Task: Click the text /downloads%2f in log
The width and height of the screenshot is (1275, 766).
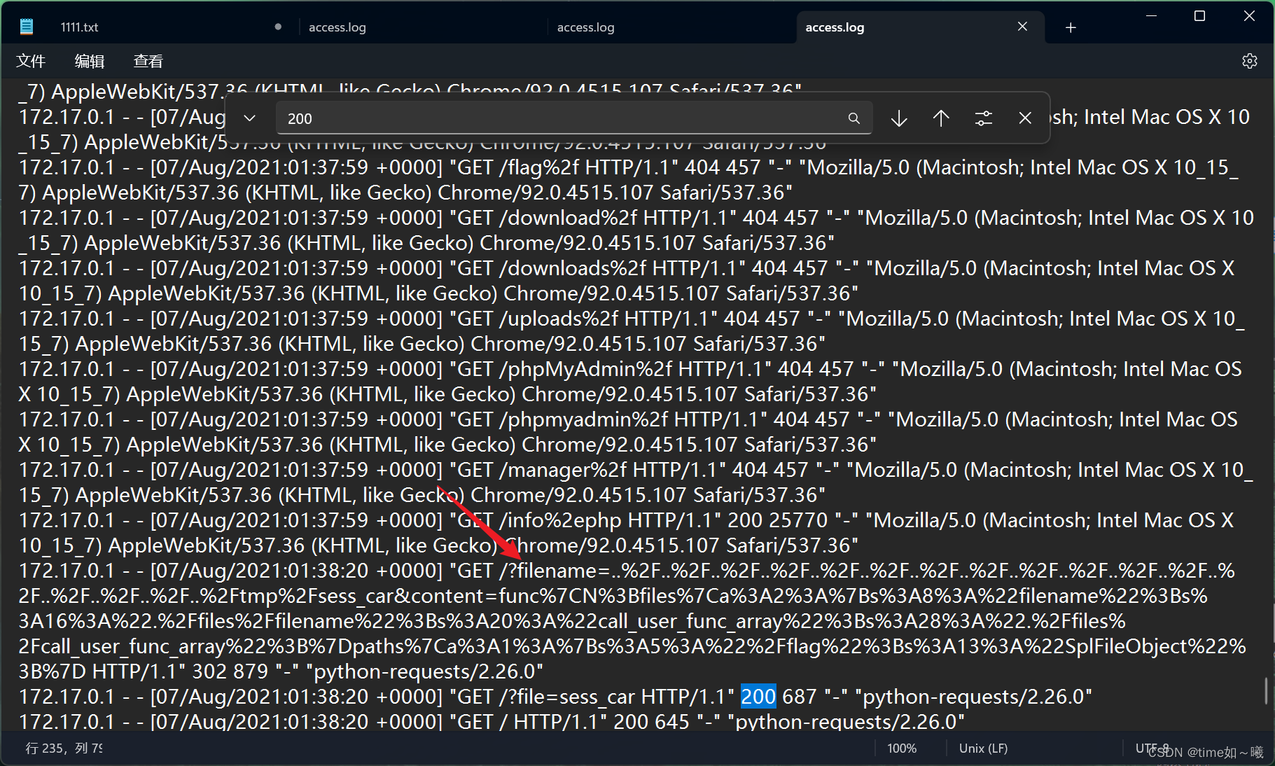Action: pos(573,268)
